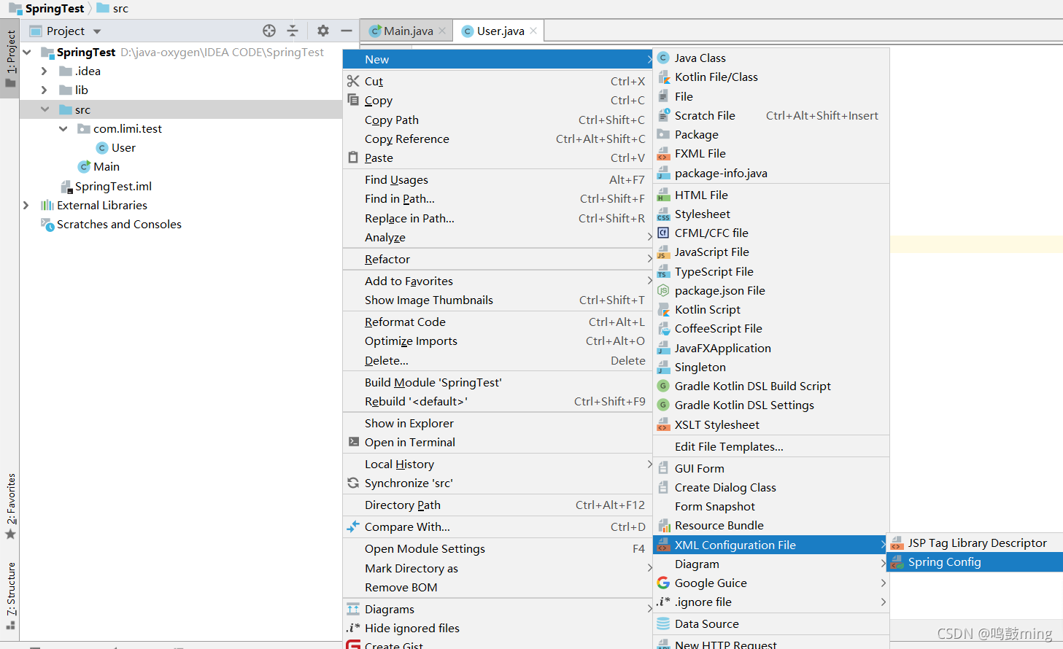Click the Synchronize refresh icon
The height and width of the screenshot is (649, 1063).
tap(353, 483)
